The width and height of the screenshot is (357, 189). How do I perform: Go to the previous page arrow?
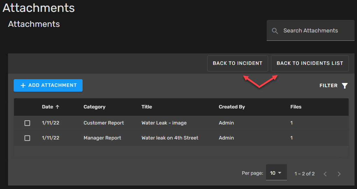pos(325,174)
